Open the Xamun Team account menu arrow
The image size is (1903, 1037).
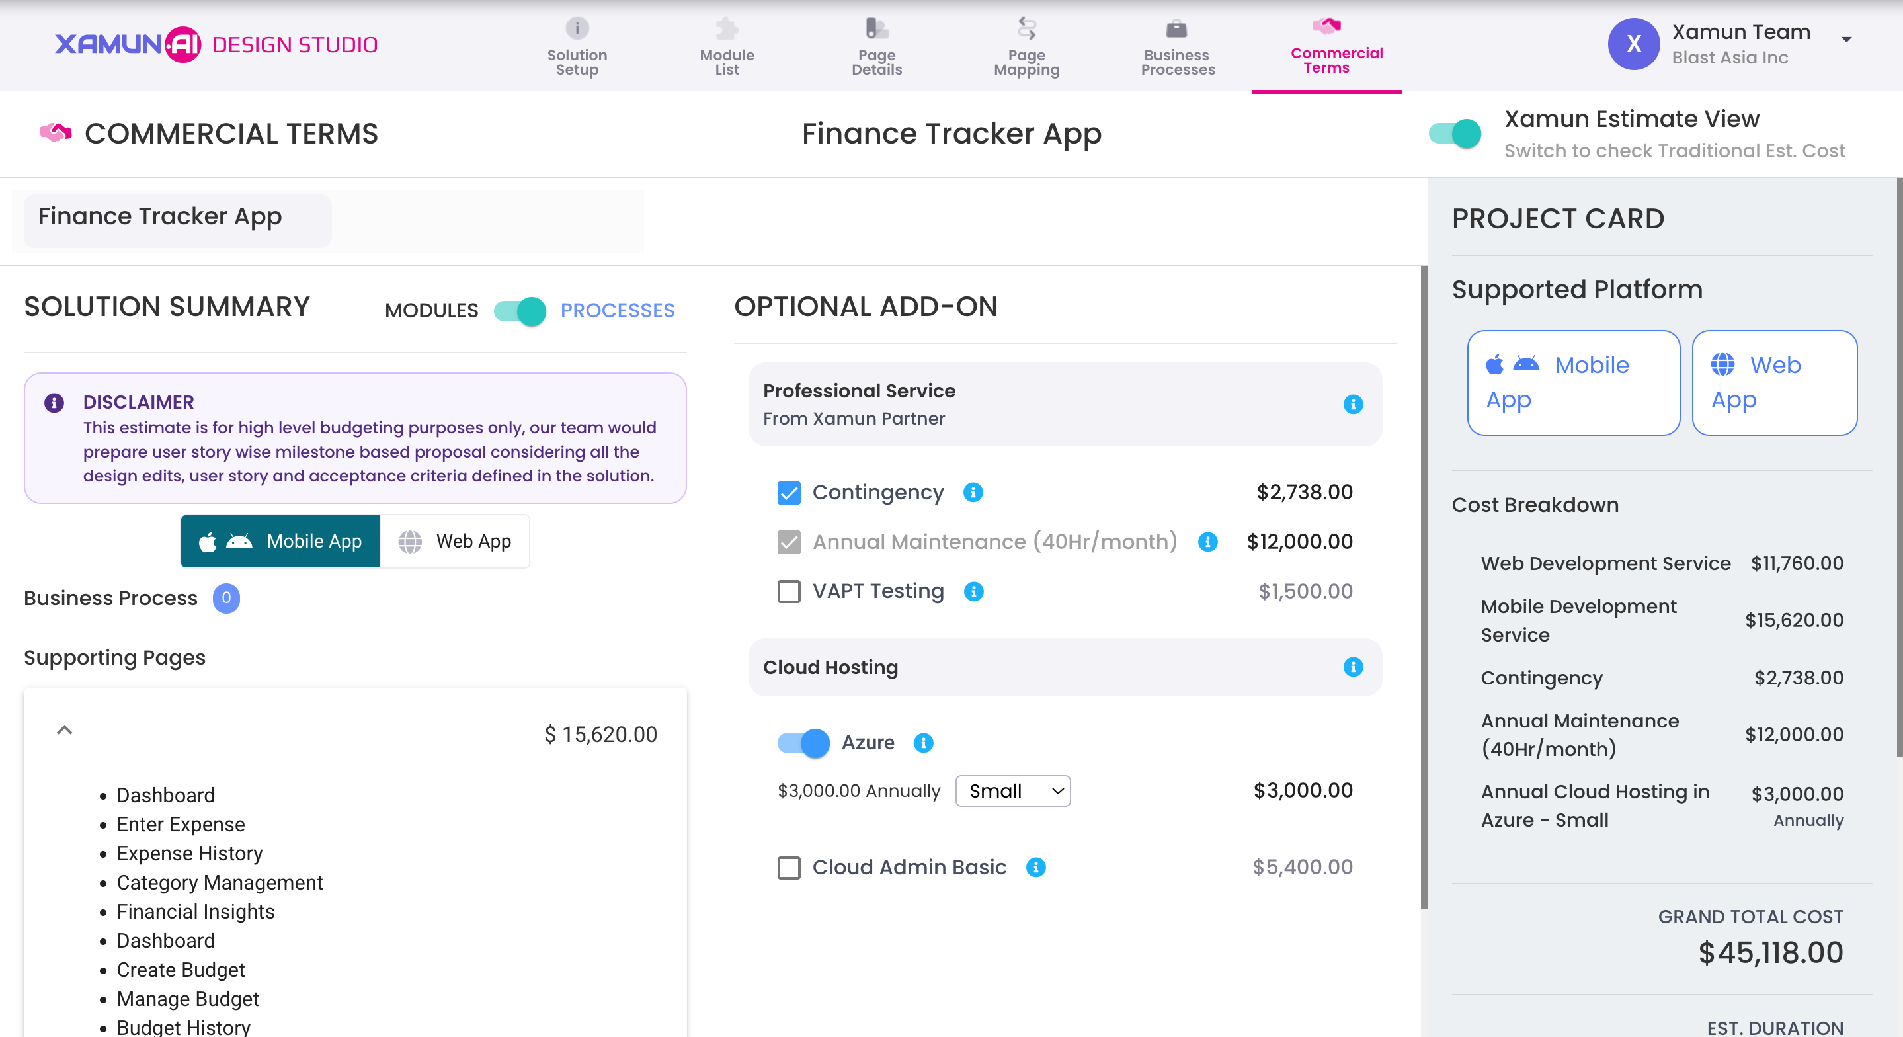coord(1845,40)
